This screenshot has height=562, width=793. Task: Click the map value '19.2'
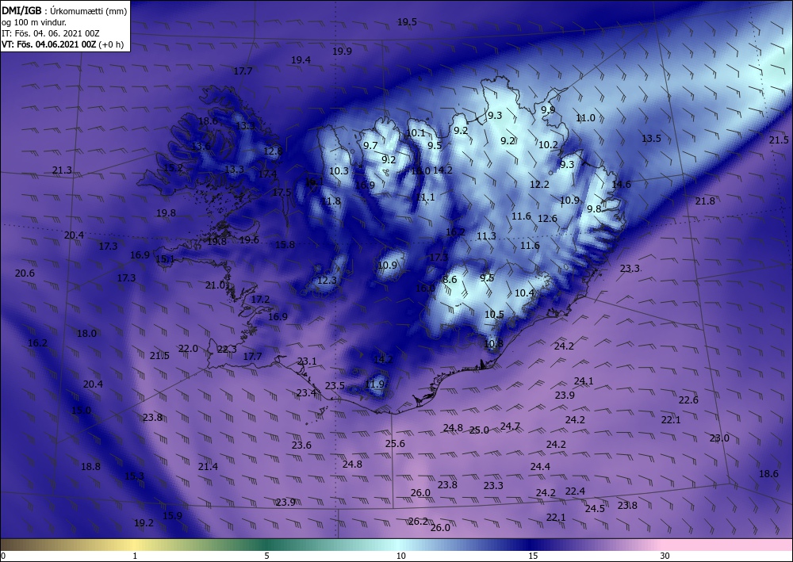(x=144, y=523)
